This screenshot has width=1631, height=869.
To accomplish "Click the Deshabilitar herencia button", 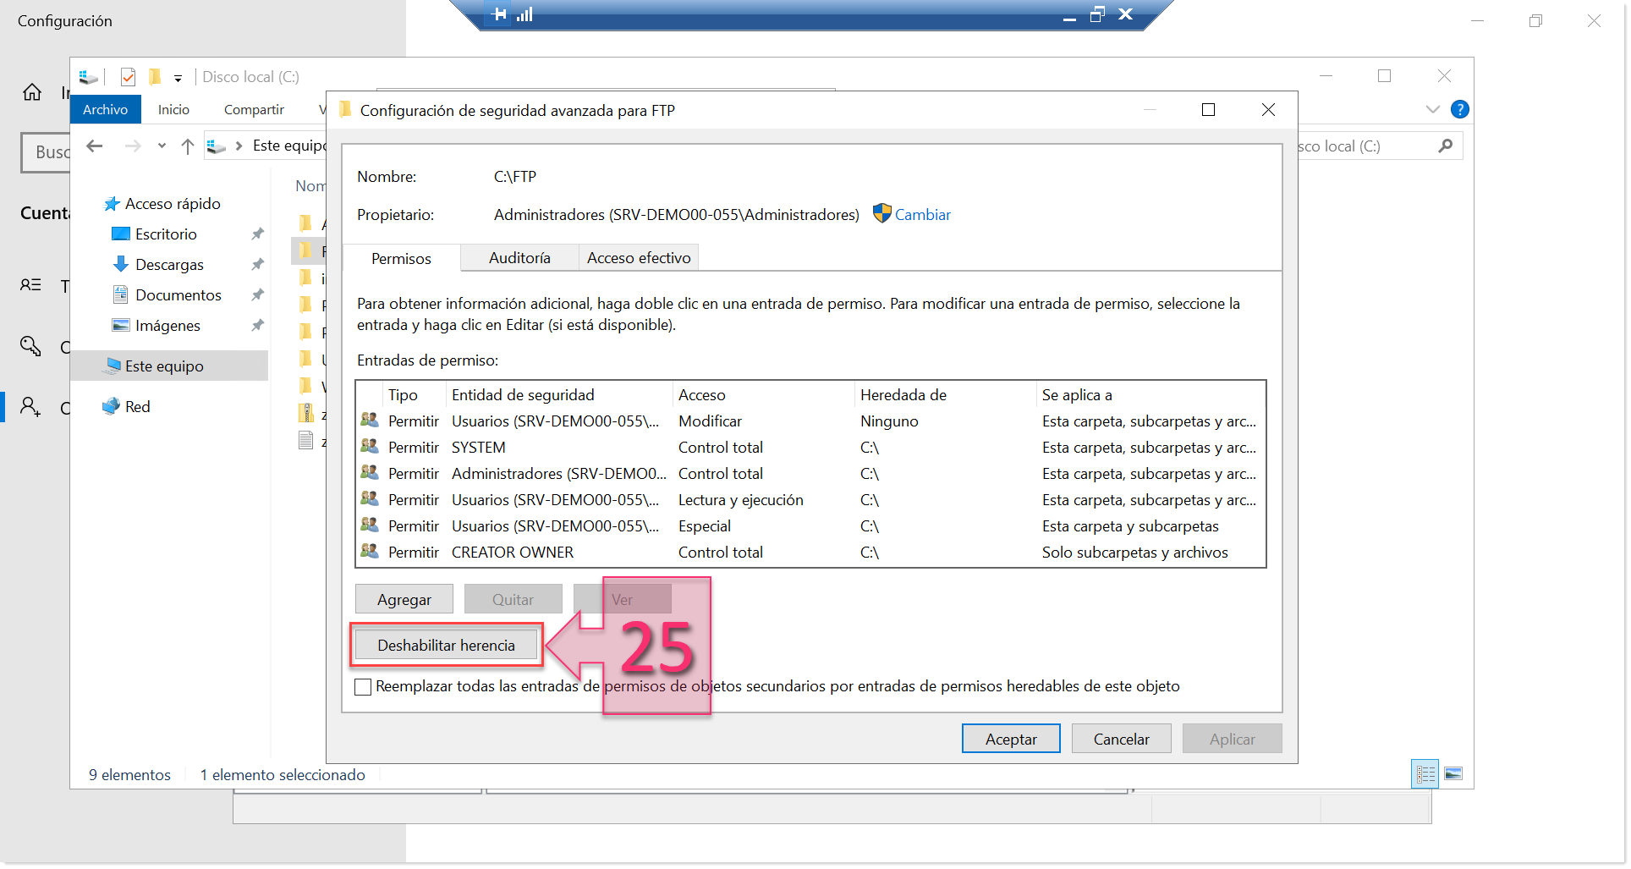I will [x=446, y=645].
